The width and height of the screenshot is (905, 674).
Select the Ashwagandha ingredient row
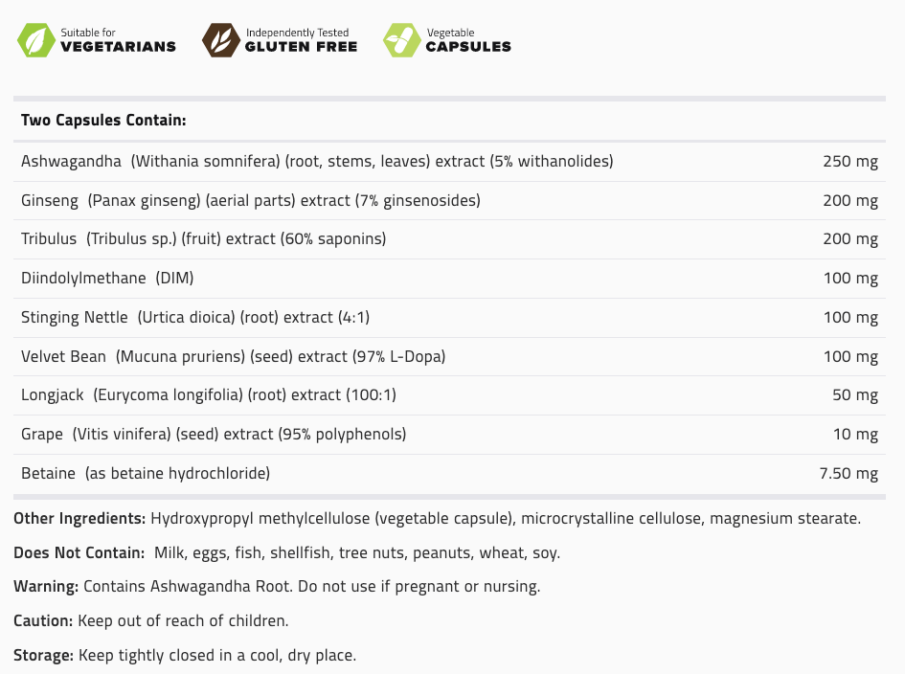[x=316, y=162]
